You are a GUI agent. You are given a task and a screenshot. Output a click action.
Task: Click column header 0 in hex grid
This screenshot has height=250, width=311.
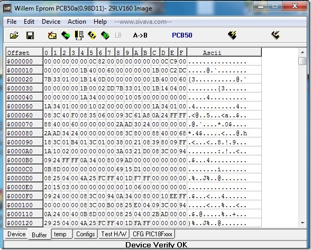point(48,52)
